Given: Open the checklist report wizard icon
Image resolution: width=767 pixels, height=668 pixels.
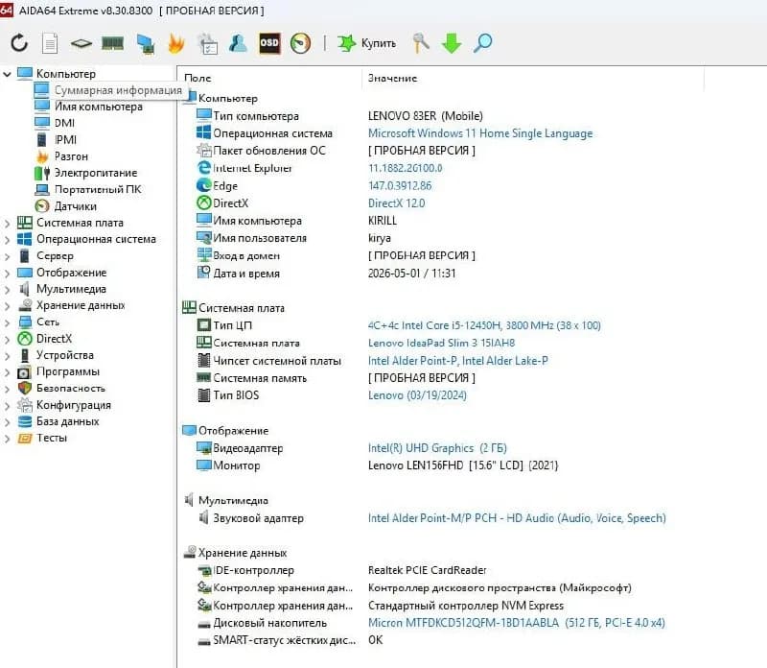Looking at the screenshot, I should pos(207,43).
